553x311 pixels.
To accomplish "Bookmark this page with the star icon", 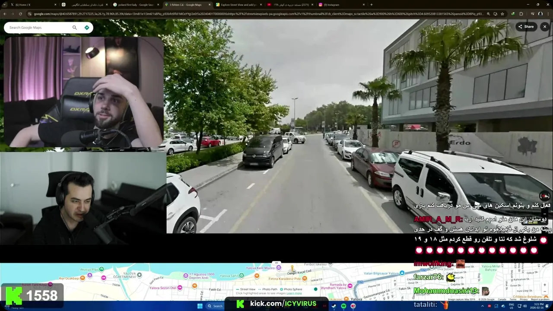I will coord(502,14).
